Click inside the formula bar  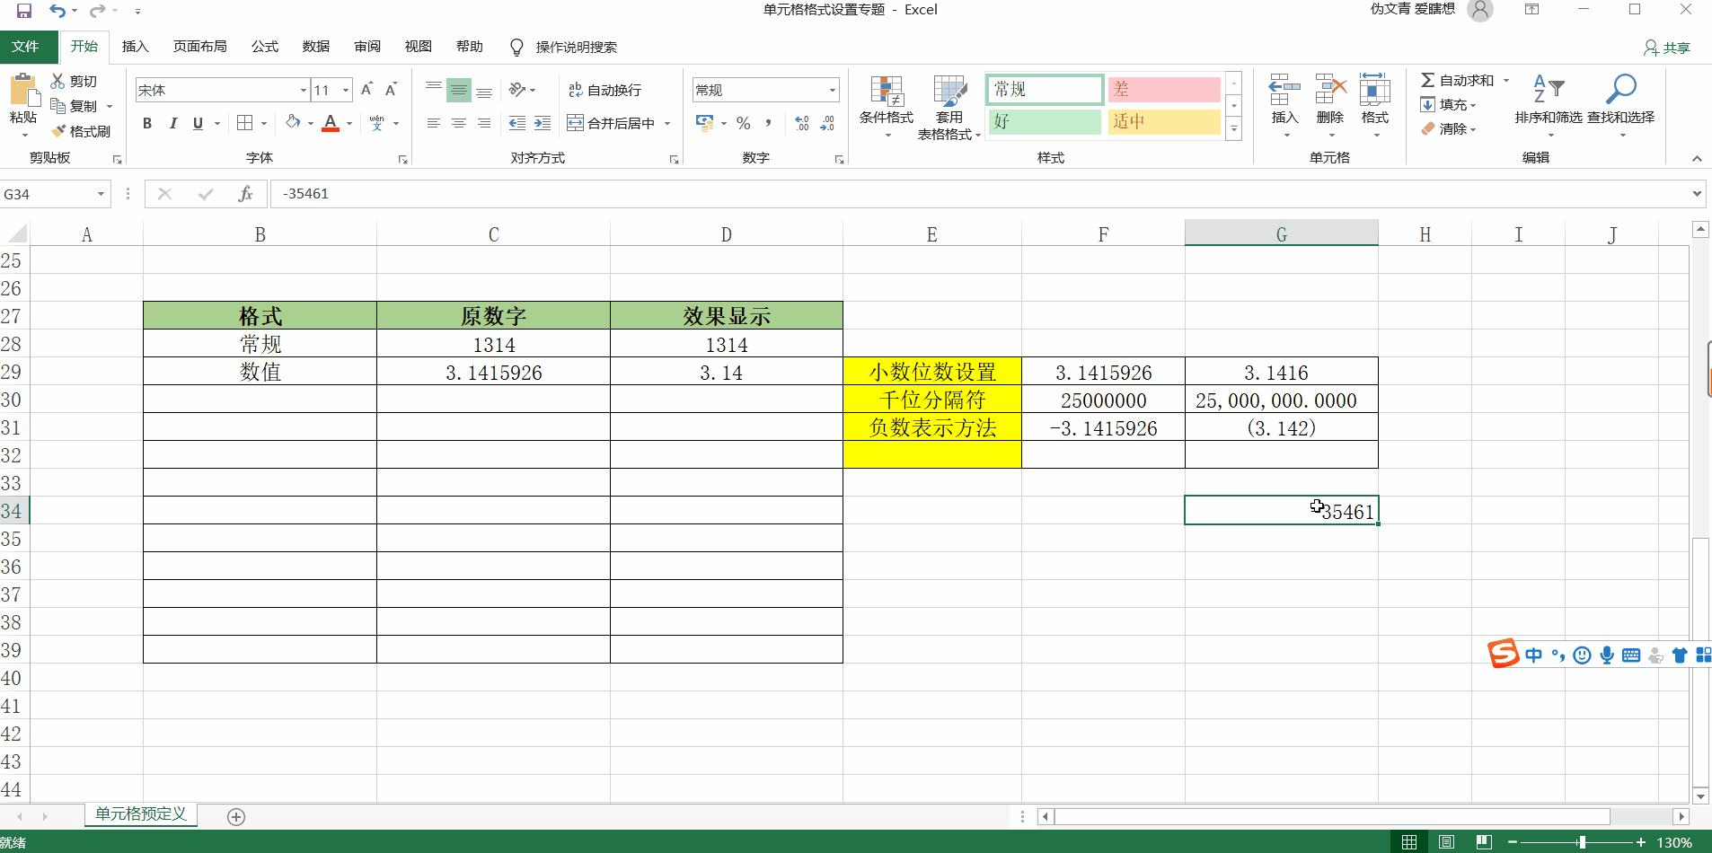[x=539, y=193]
